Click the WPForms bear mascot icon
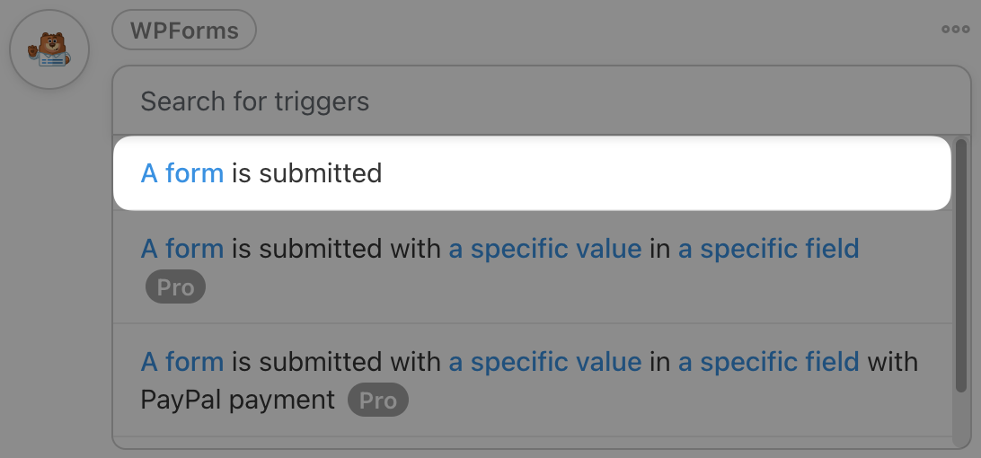Screen dimensions: 981x458 49,49
